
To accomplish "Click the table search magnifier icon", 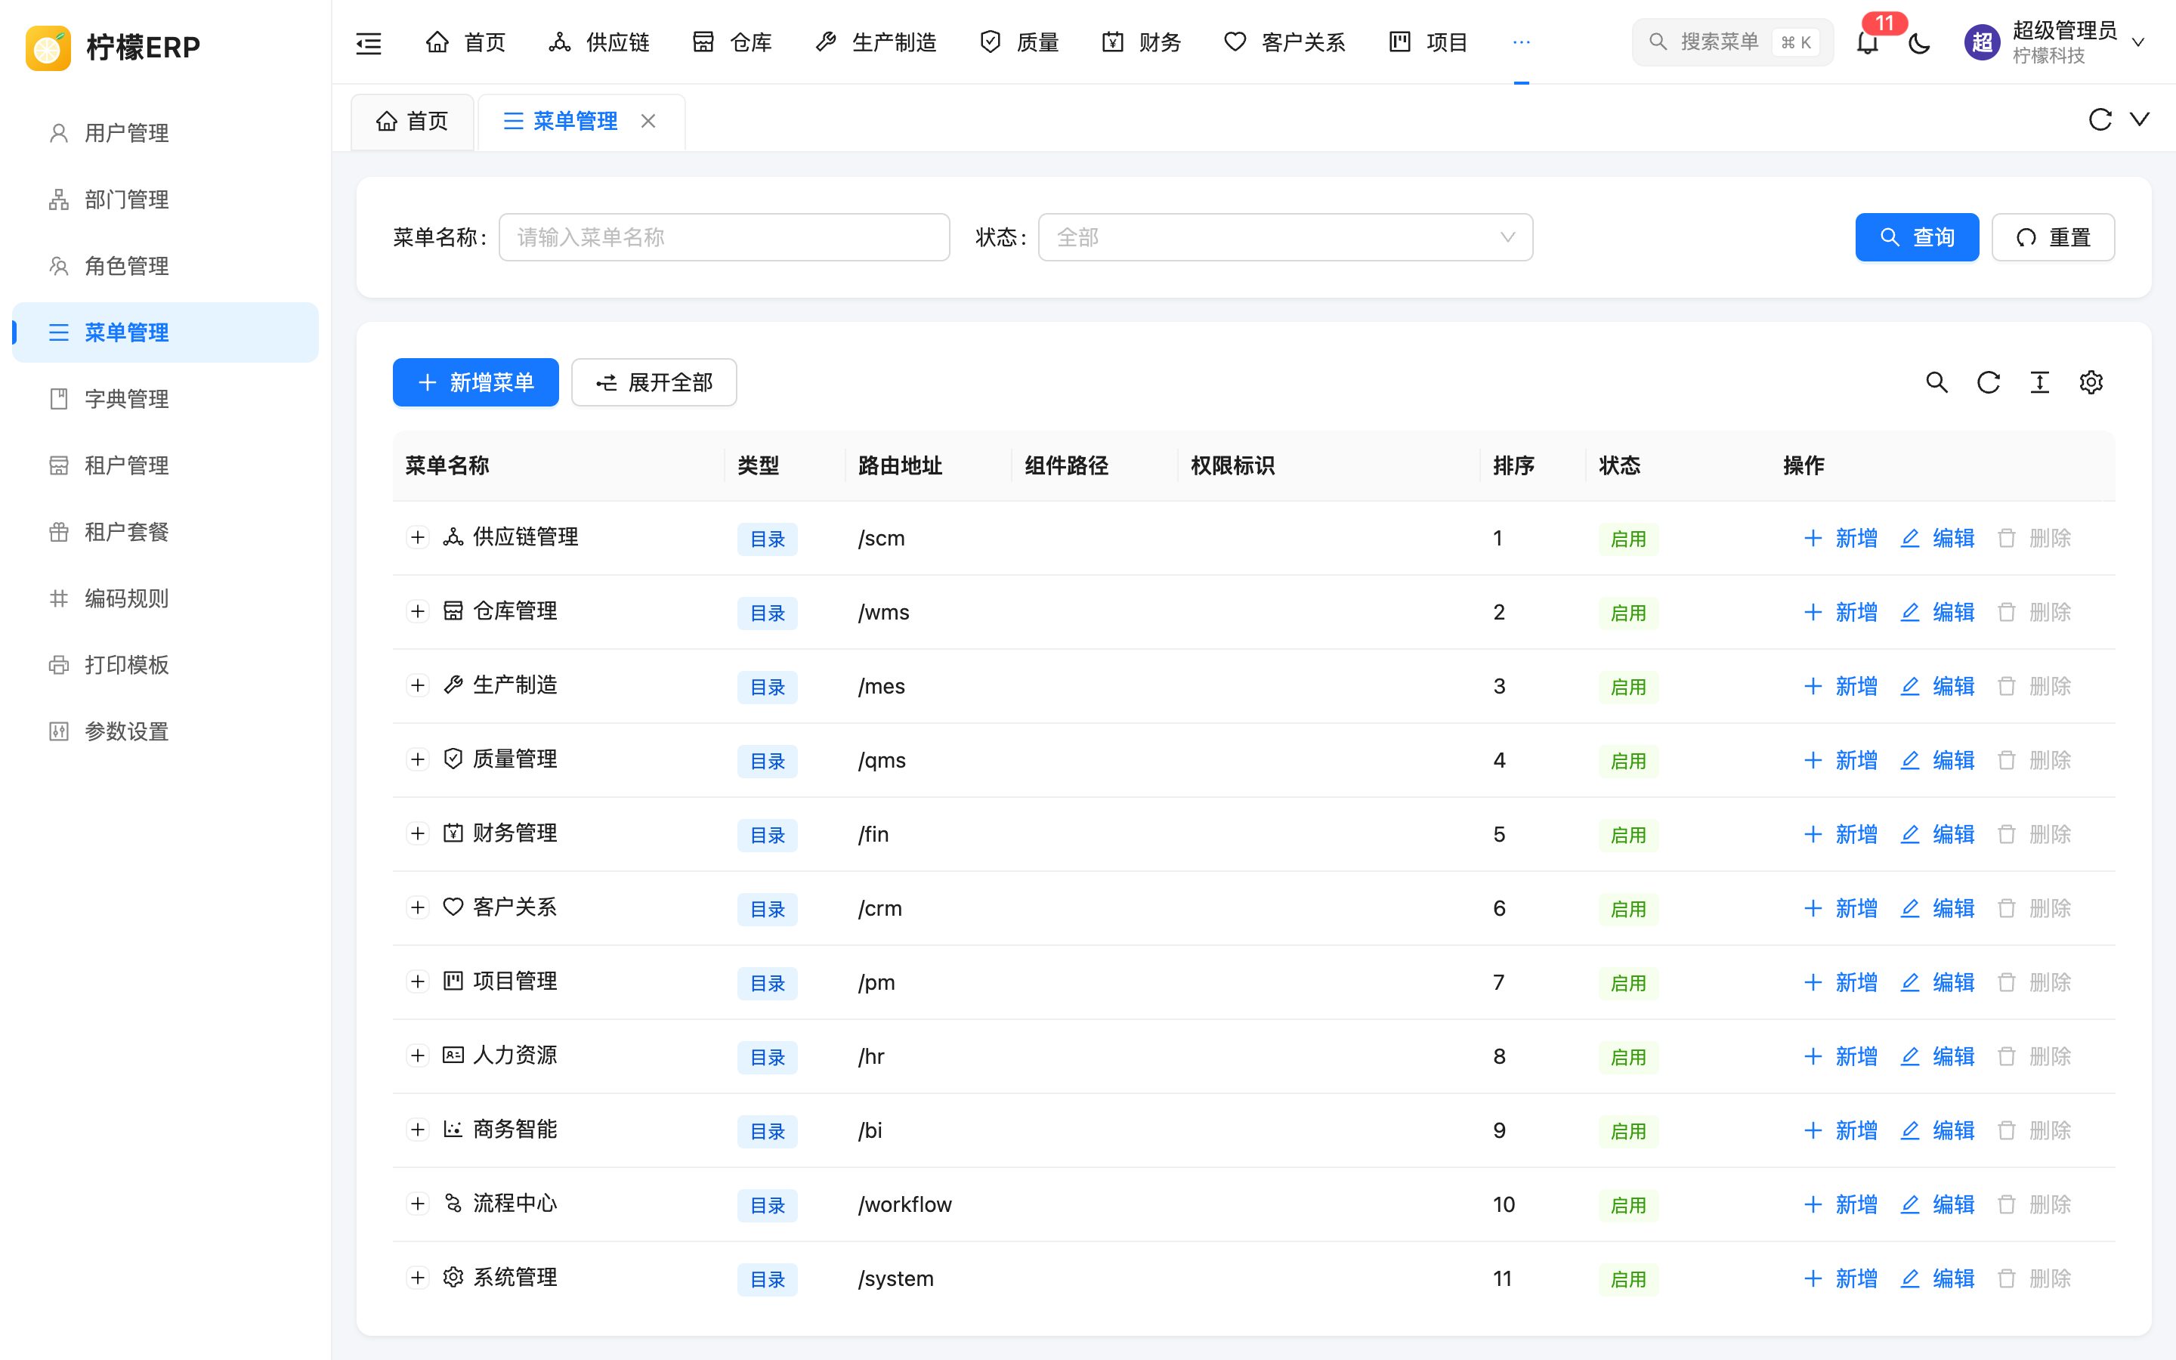I will coord(1936,382).
